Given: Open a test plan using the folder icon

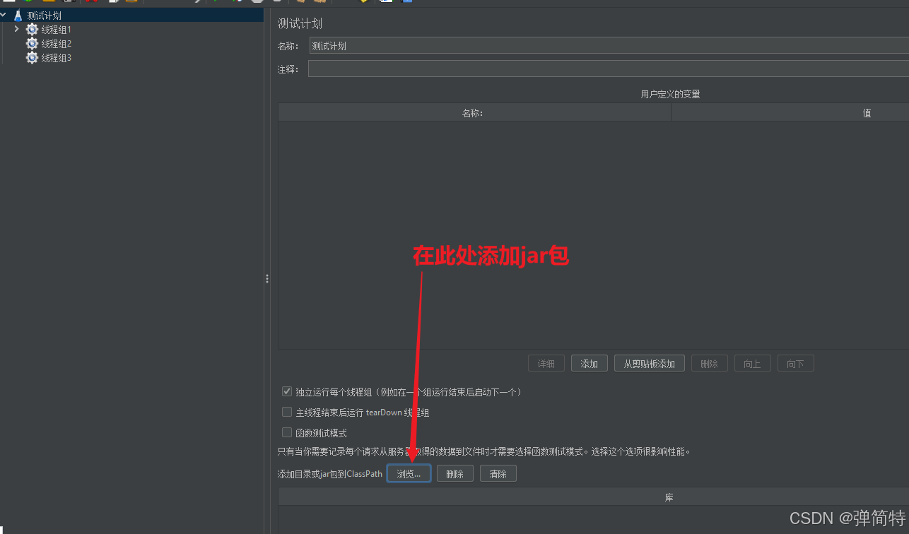Looking at the screenshot, I should (48, 2).
